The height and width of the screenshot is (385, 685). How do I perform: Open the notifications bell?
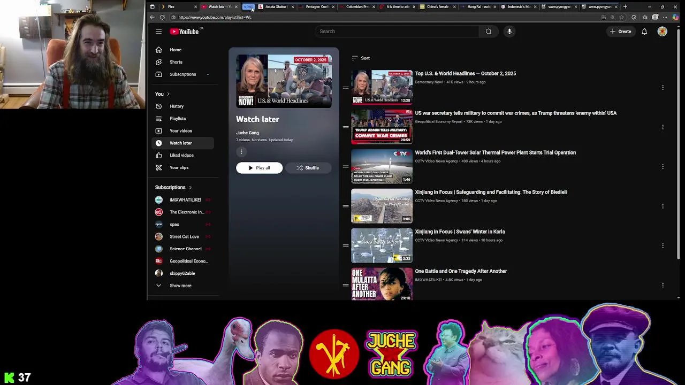(x=644, y=32)
